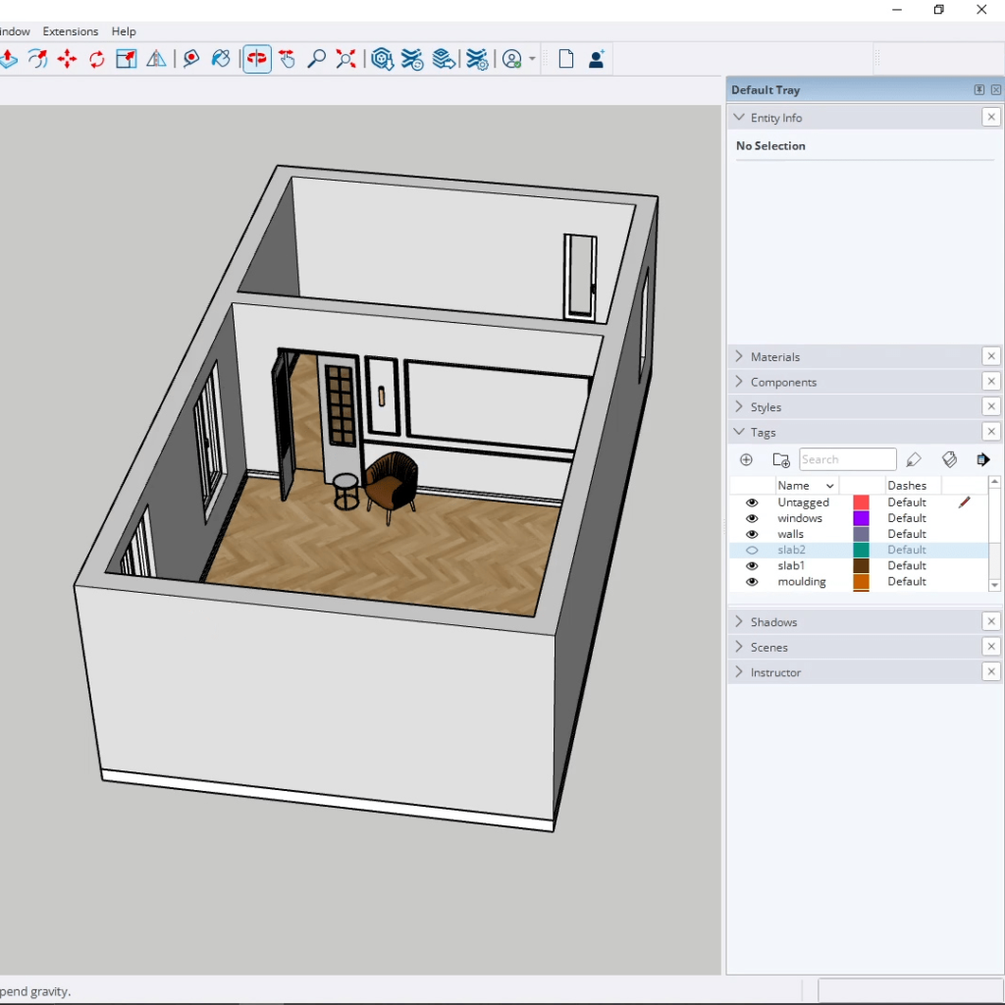The width and height of the screenshot is (1005, 1005).
Task: Expand the Materials panel
Action: tap(775, 357)
